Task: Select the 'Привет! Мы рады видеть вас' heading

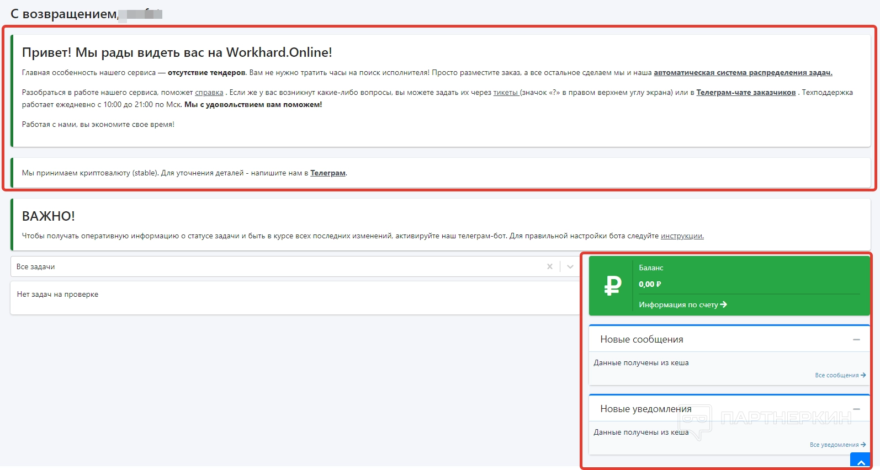Action: pos(177,52)
